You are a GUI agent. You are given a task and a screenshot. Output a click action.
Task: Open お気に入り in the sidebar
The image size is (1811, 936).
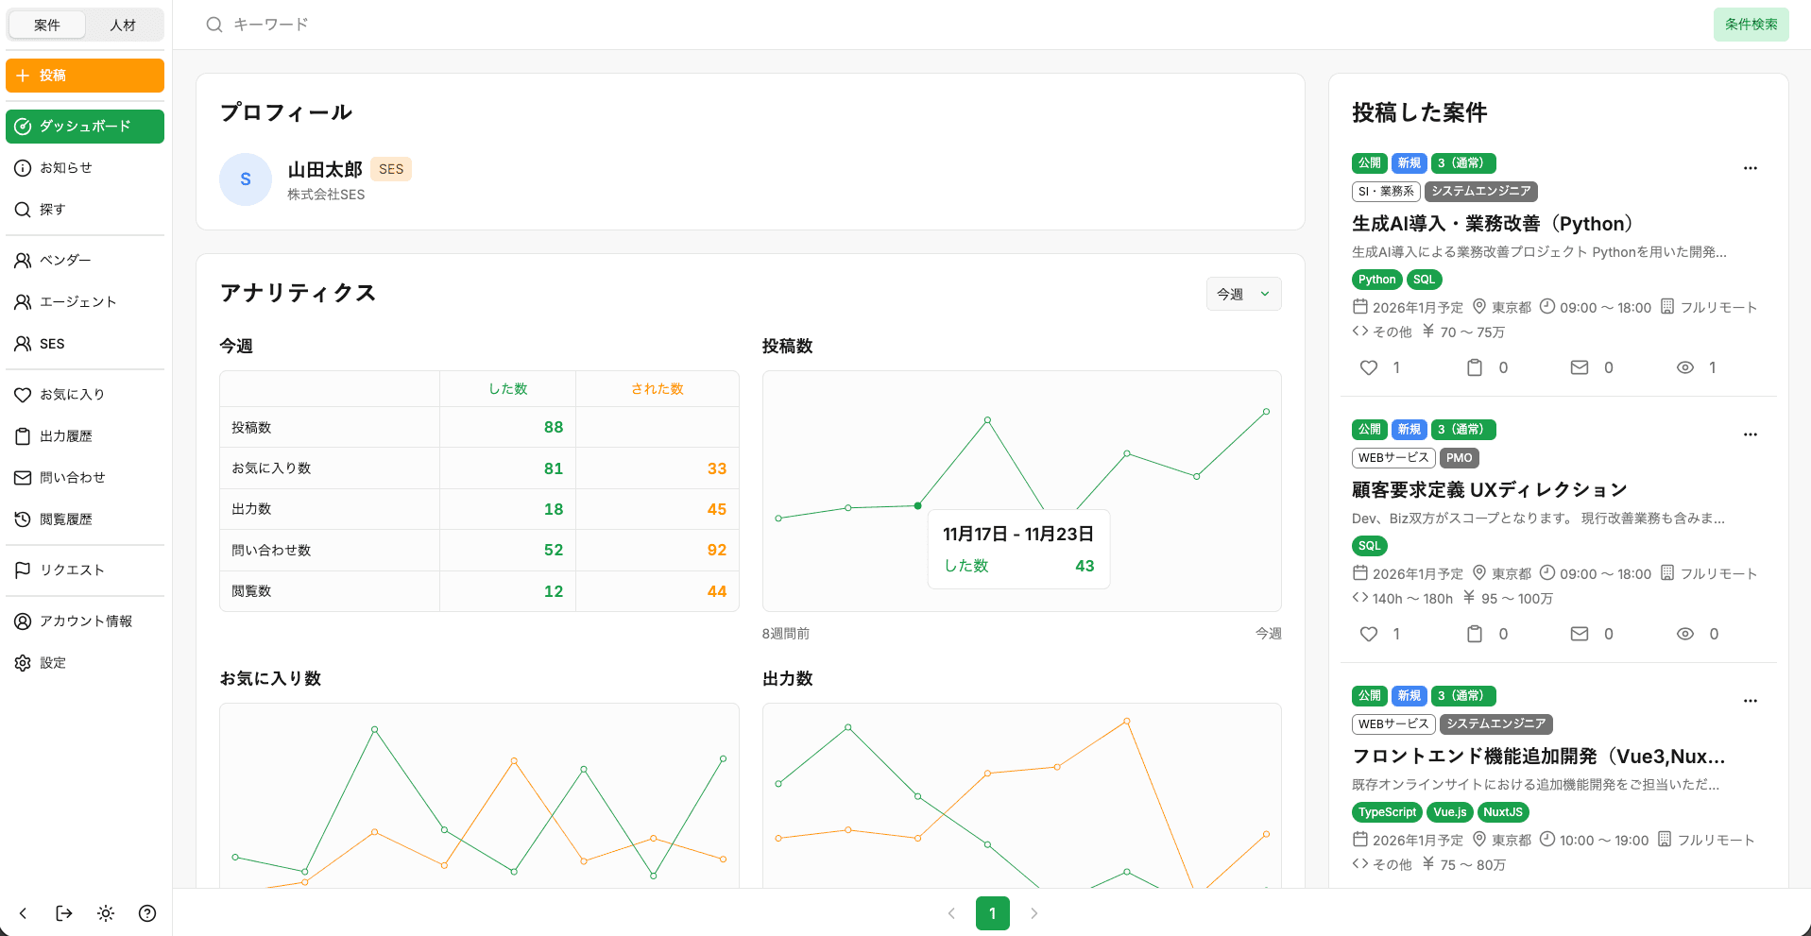(x=72, y=395)
